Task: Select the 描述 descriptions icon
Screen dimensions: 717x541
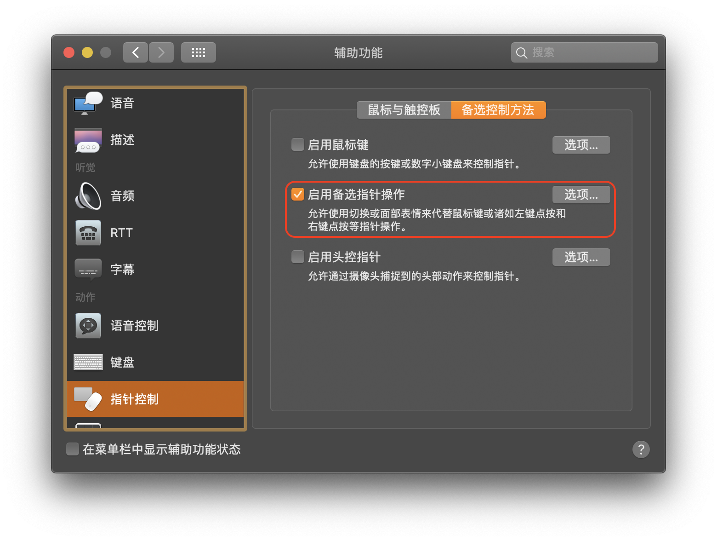Action: point(88,140)
